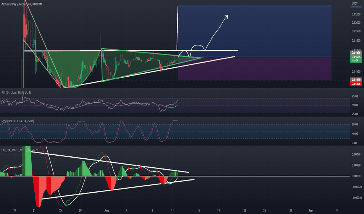Image resolution: width=364 pixels, height=214 pixels.
Task: Click the 5 date on the time axis
Action: (x=337, y=210)
